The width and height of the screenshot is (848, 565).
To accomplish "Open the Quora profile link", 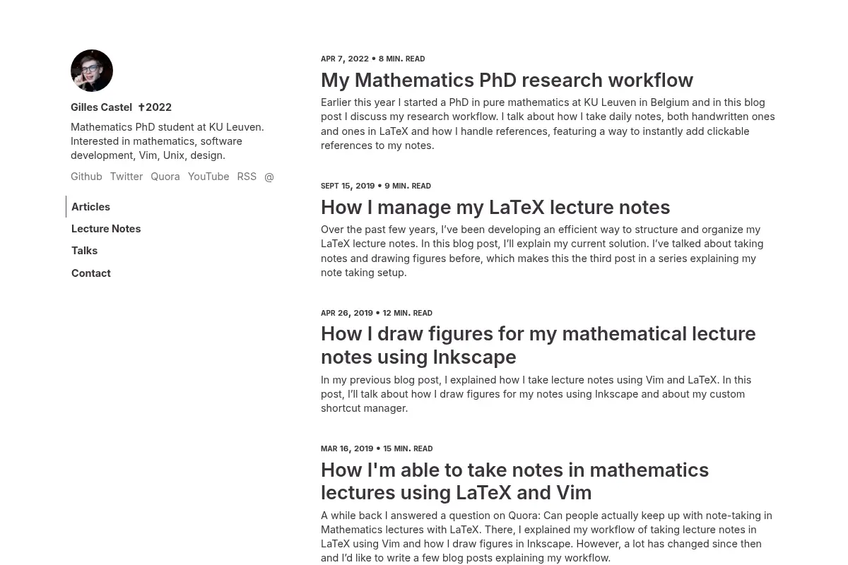I will (x=165, y=177).
